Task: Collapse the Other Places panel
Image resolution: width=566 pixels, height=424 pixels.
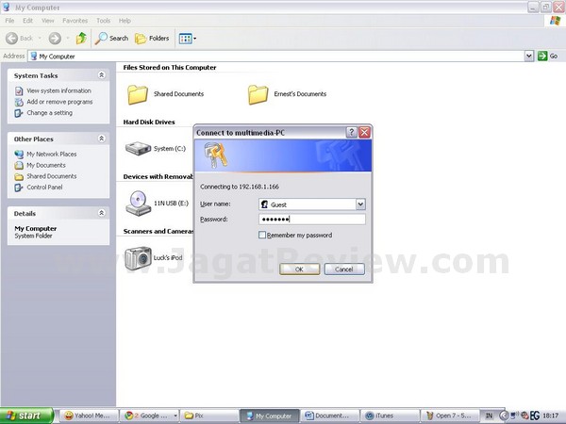Action: (102, 139)
